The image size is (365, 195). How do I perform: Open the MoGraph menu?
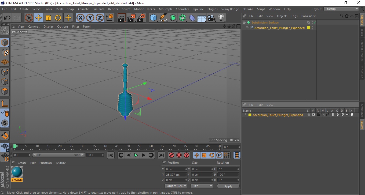click(165, 9)
